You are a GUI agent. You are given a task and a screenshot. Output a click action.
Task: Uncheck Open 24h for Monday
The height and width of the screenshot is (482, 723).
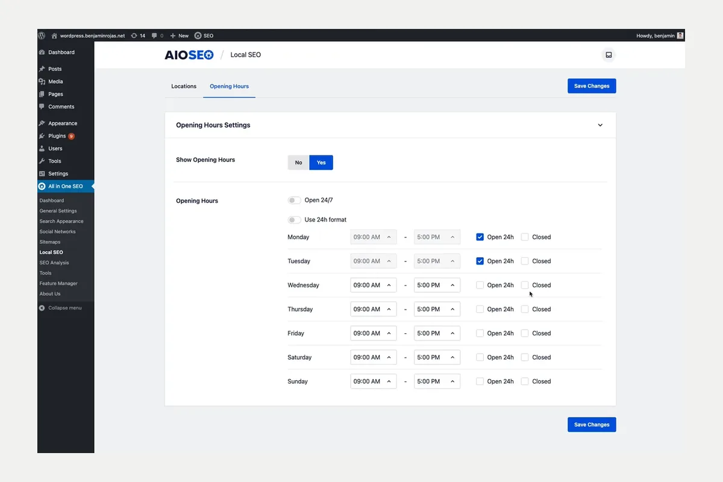coord(480,237)
